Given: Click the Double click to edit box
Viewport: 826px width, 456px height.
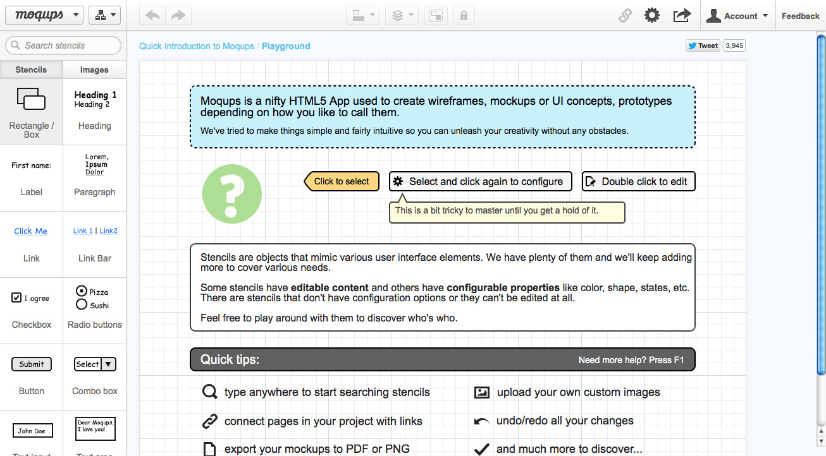Looking at the screenshot, I should [639, 181].
